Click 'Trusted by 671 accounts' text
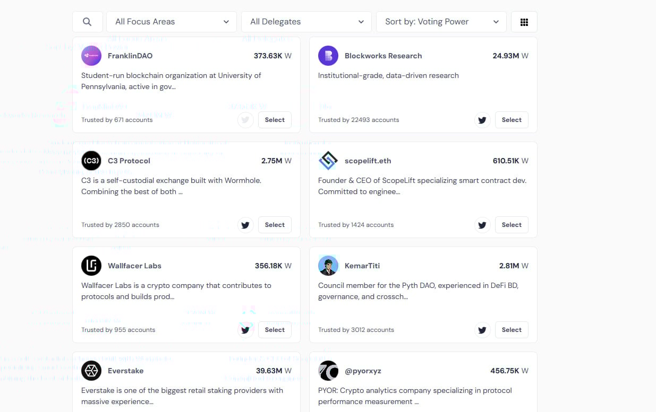 pos(117,120)
